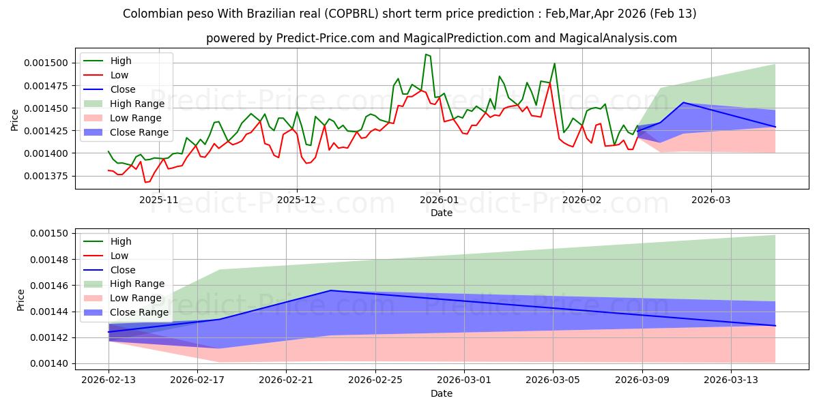819x409 pixels.
Task: Click the 2026-01 tick label on the top chart
Action: 440,200
